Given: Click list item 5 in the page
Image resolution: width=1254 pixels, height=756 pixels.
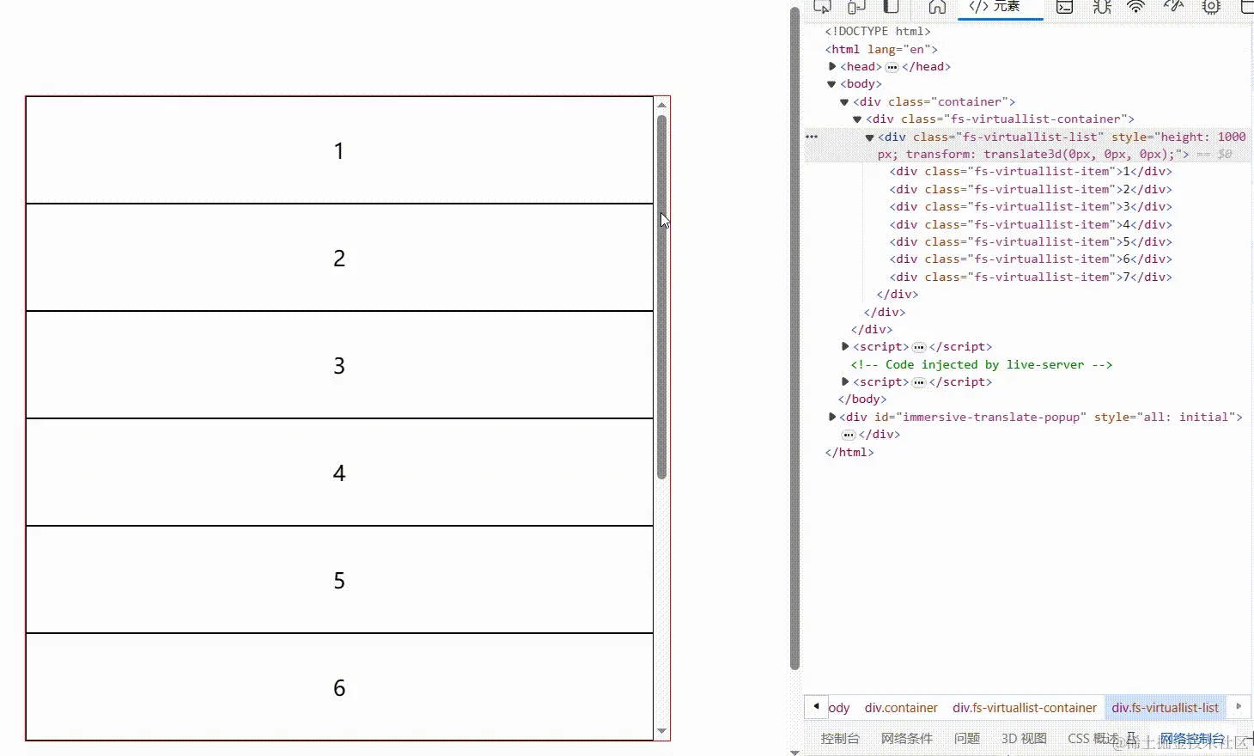Looking at the screenshot, I should tap(339, 580).
